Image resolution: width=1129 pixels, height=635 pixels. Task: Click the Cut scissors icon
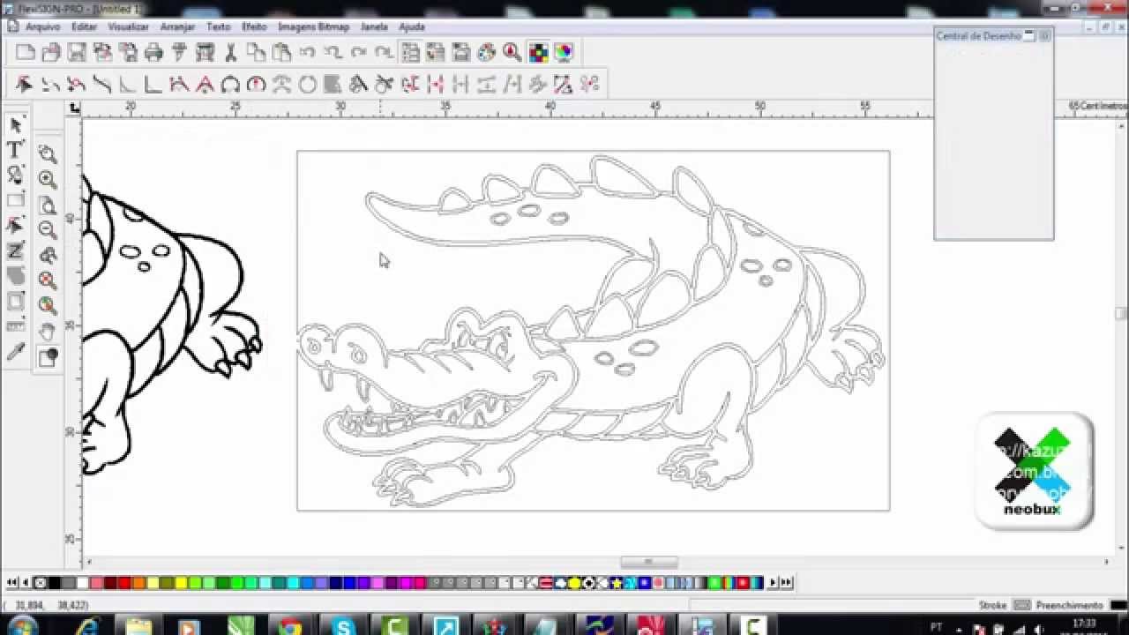230,53
